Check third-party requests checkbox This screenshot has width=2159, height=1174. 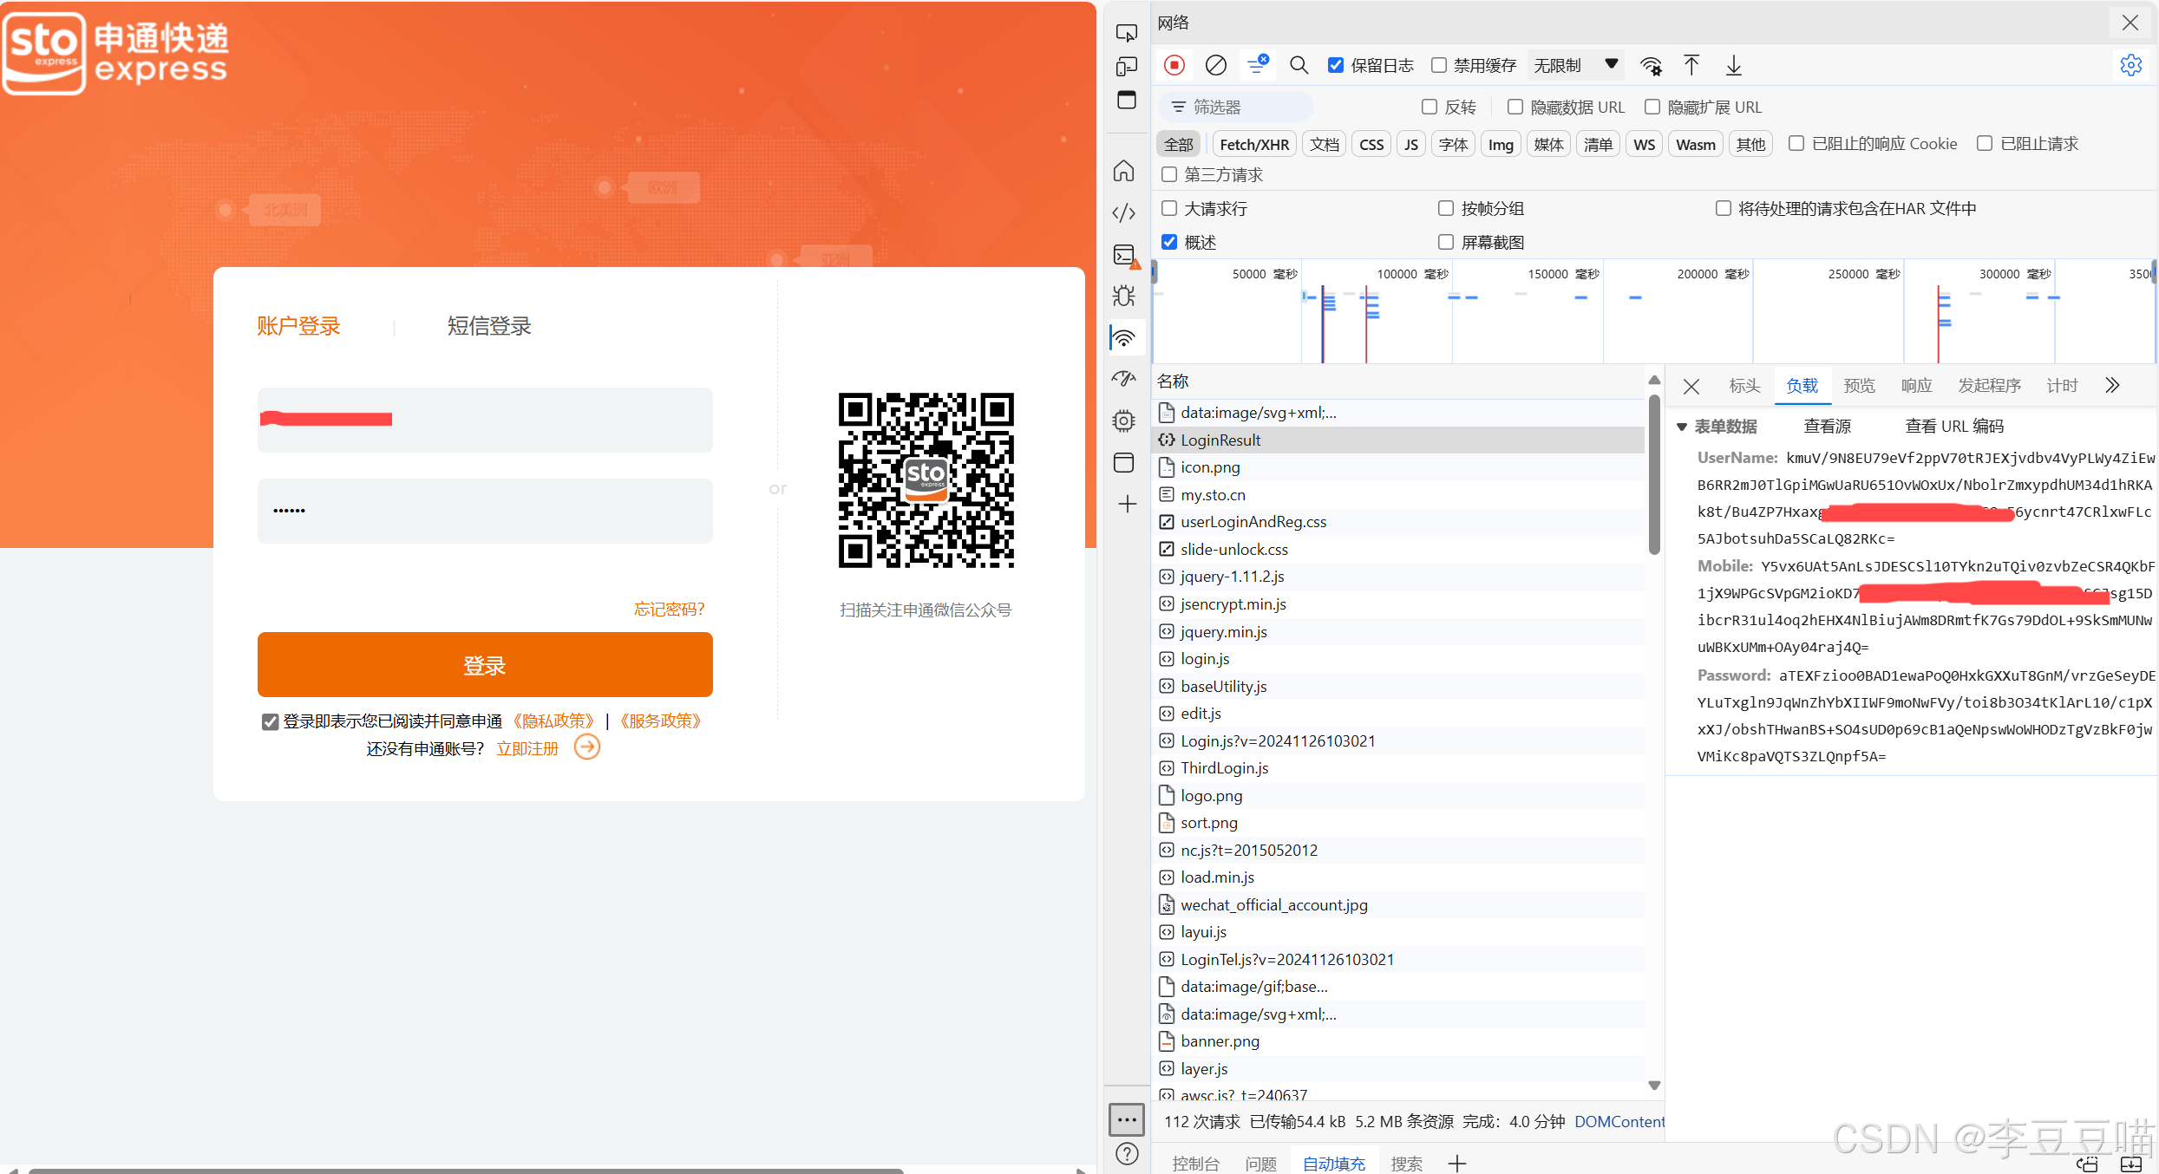click(x=1169, y=174)
